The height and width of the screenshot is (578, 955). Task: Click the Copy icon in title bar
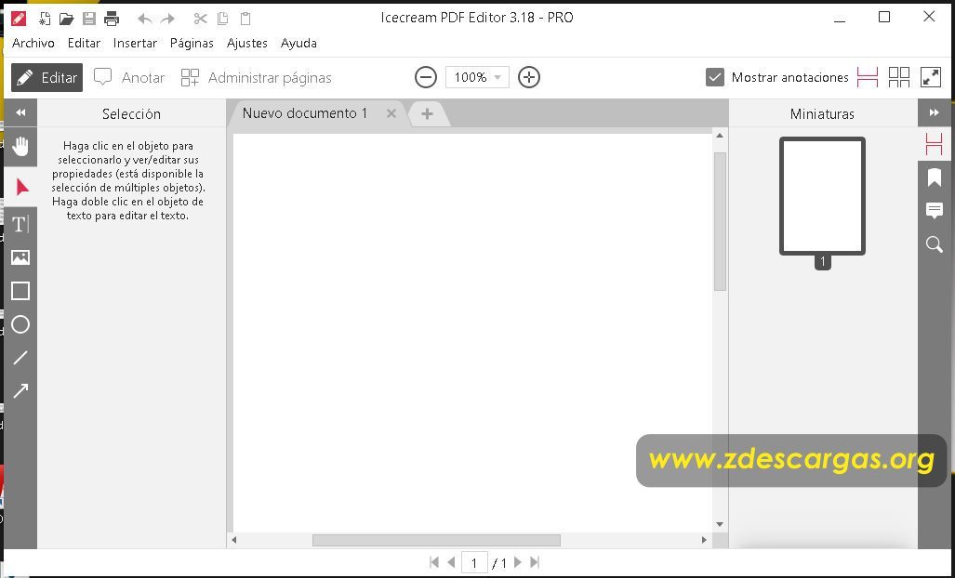[x=223, y=19]
